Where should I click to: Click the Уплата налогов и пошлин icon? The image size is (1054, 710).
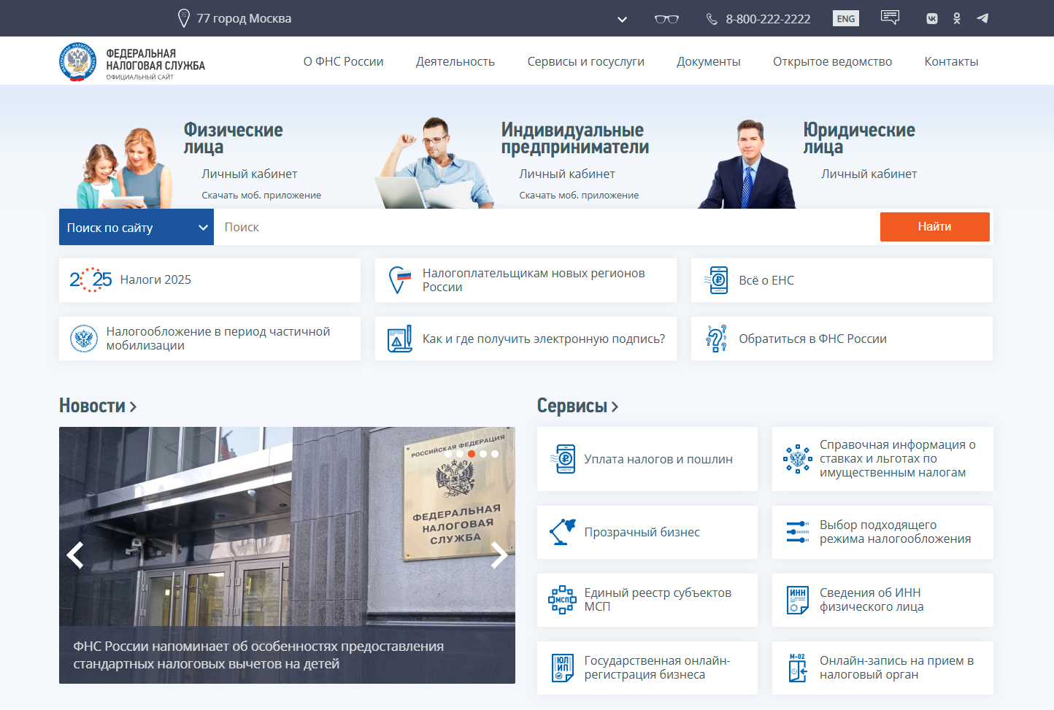tap(563, 459)
